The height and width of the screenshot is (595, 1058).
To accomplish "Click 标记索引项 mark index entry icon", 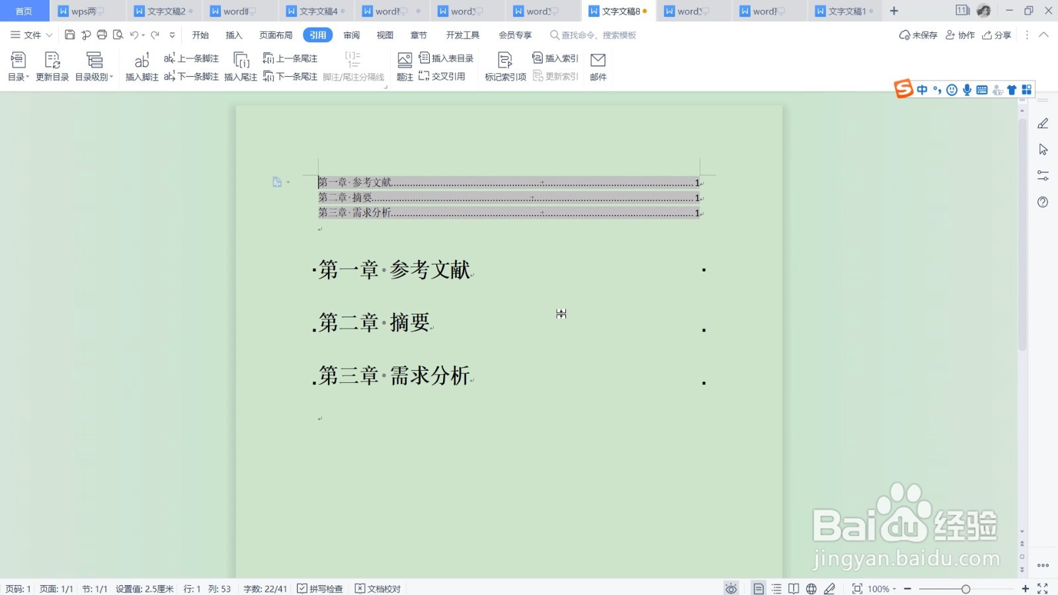I will [505, 67].
